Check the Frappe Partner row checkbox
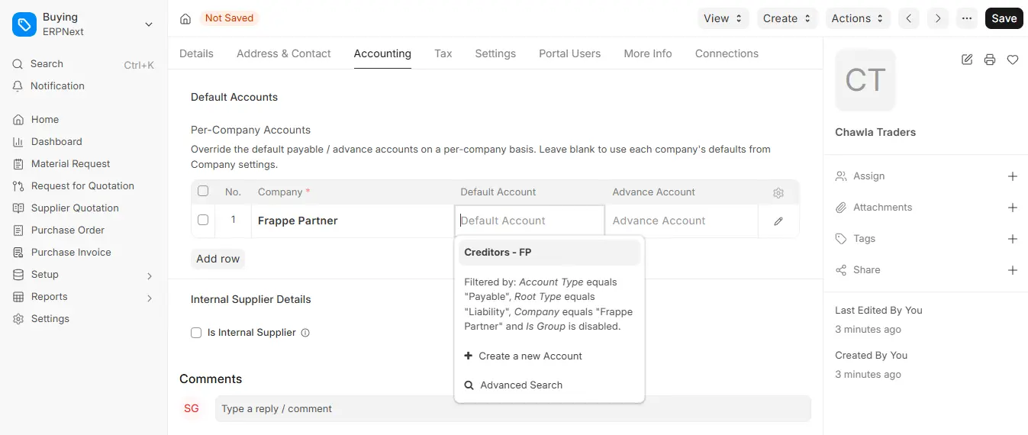Screen dimensions: 1028x435 (203, 220)
